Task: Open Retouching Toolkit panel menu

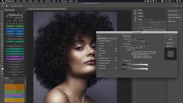Action: click(x=25, y=10)
